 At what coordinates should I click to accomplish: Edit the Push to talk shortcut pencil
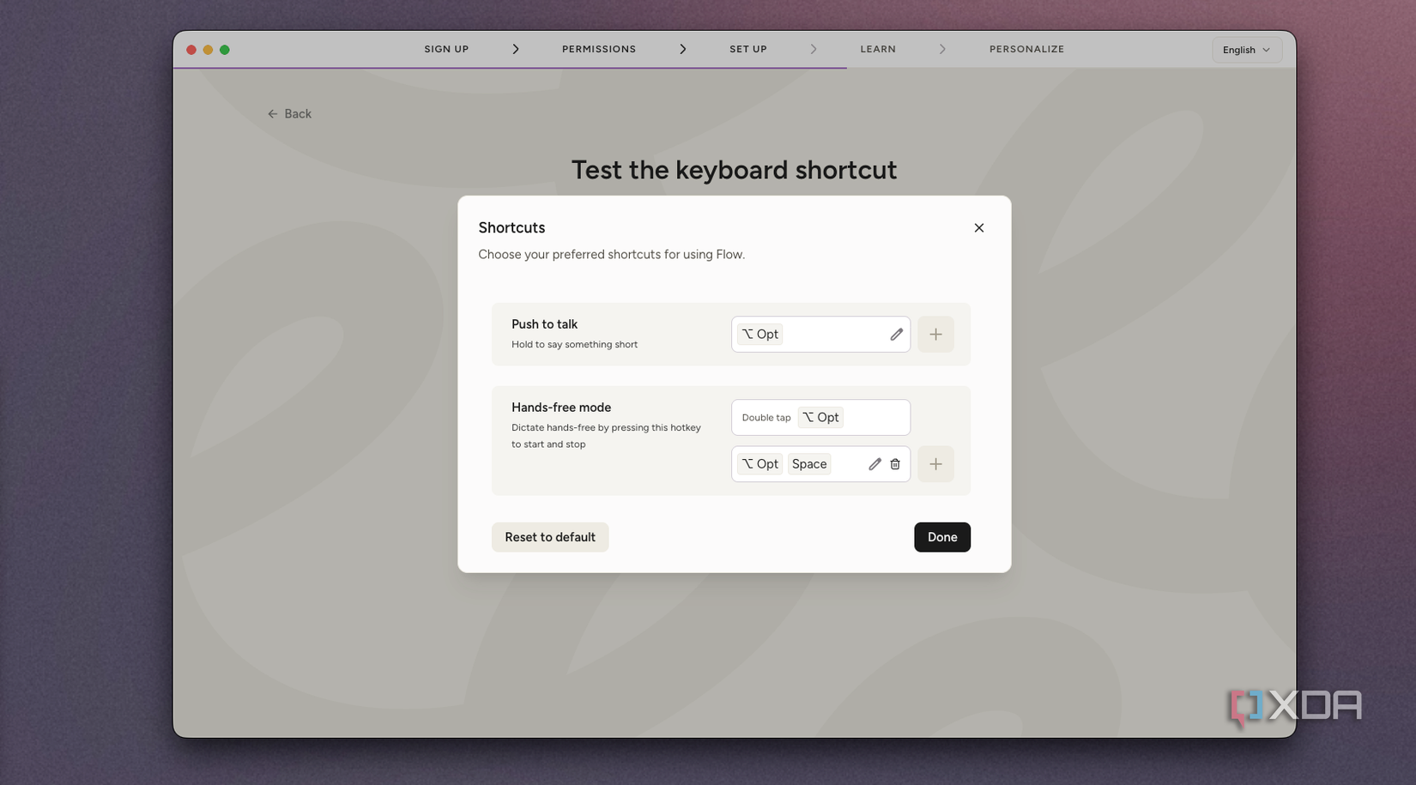pos(896,335)
